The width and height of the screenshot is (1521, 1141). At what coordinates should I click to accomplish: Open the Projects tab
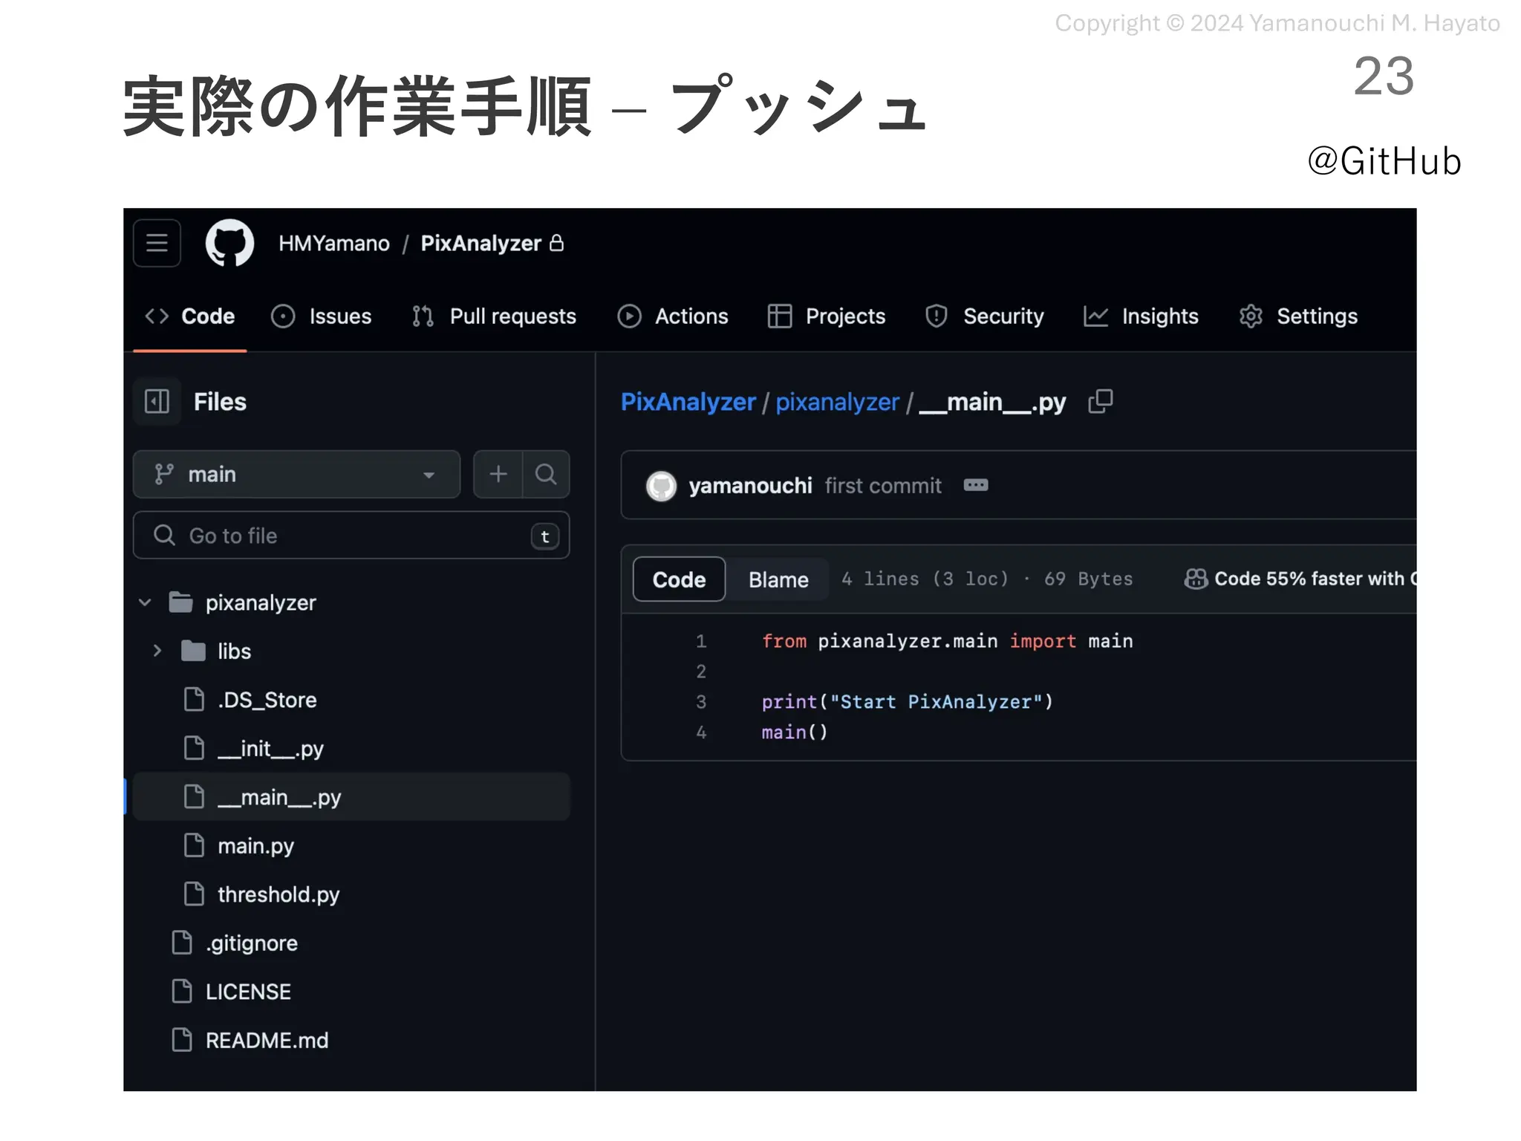pyautogui.click(x=827, y=316)
